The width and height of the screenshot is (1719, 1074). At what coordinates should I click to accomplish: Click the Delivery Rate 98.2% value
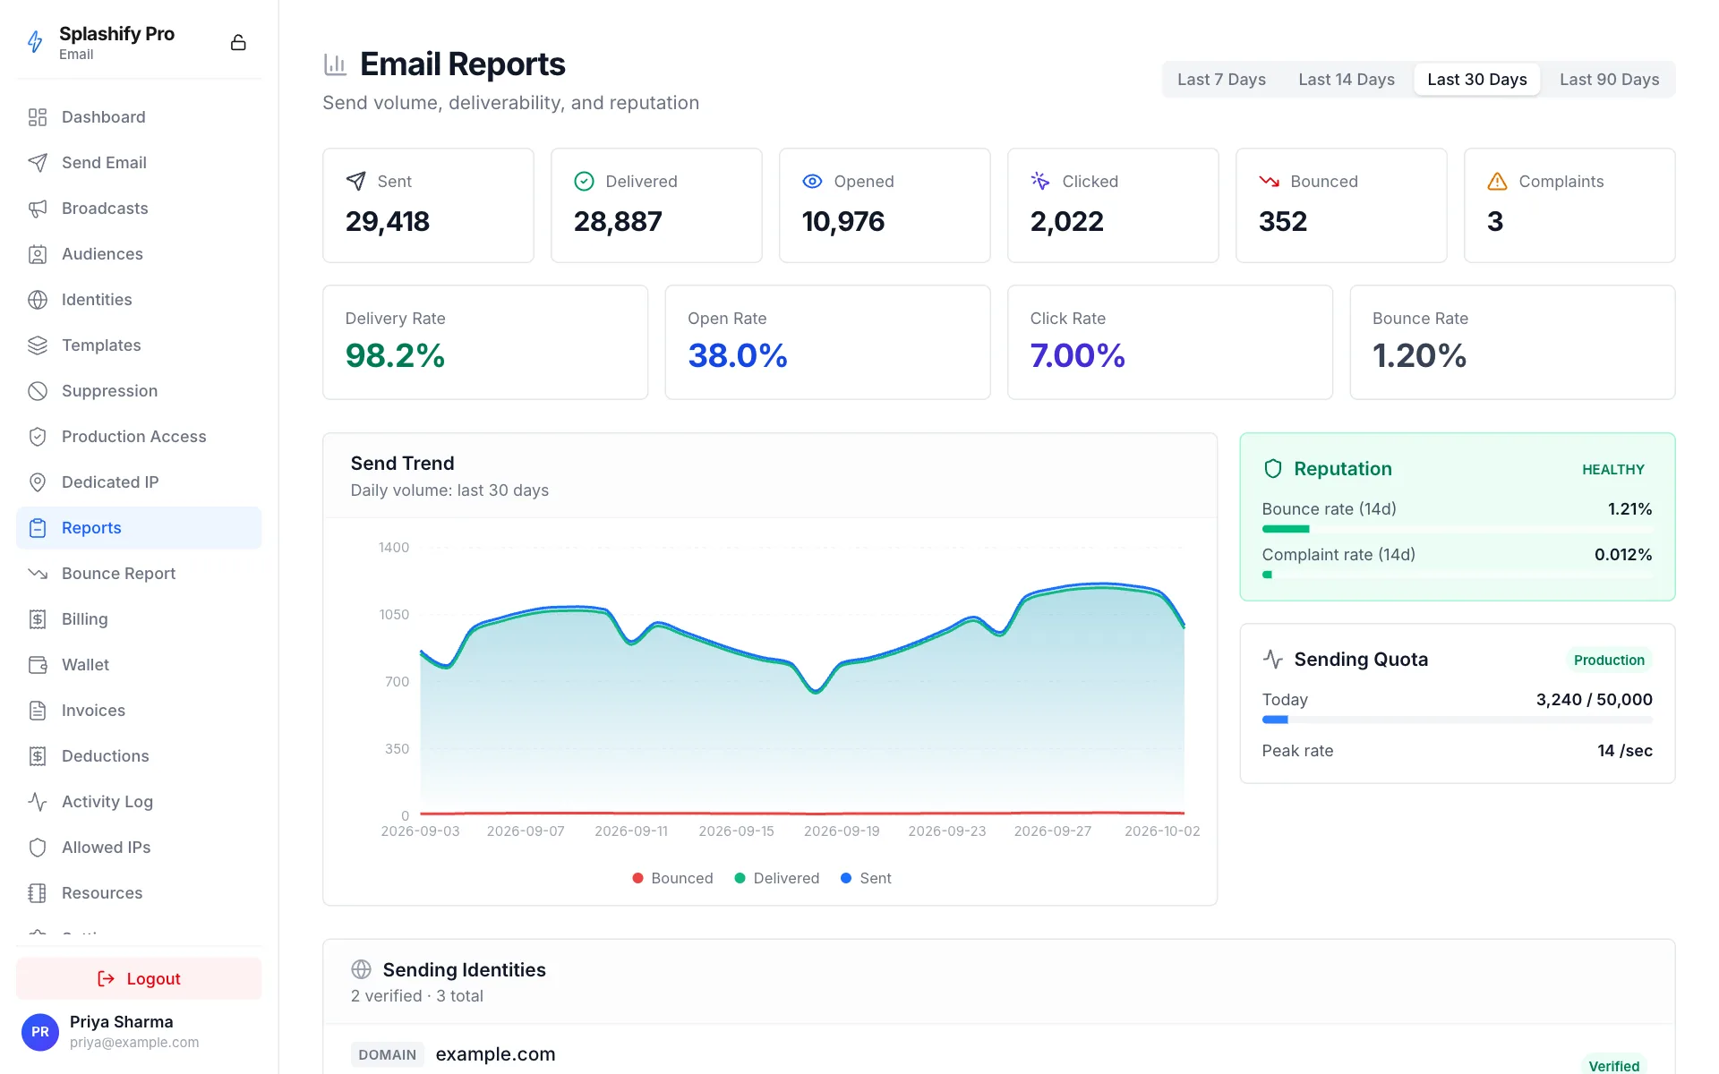coord(395,355)
